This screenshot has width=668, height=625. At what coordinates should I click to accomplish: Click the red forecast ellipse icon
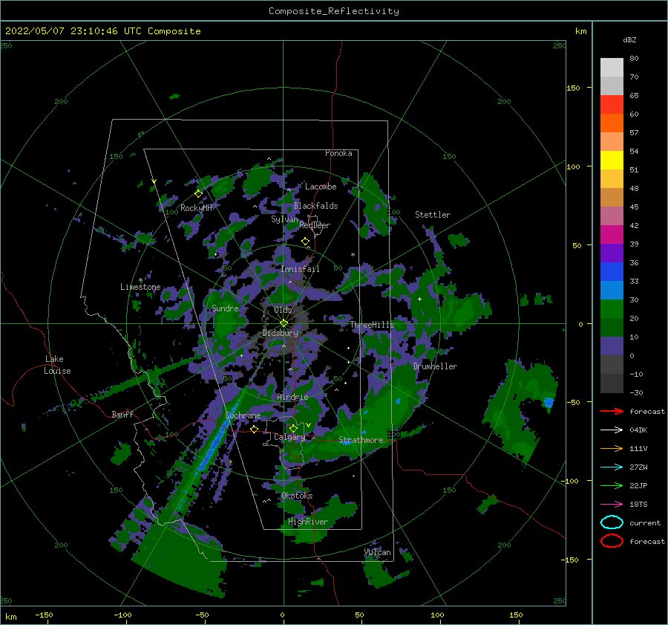point(612,541)
